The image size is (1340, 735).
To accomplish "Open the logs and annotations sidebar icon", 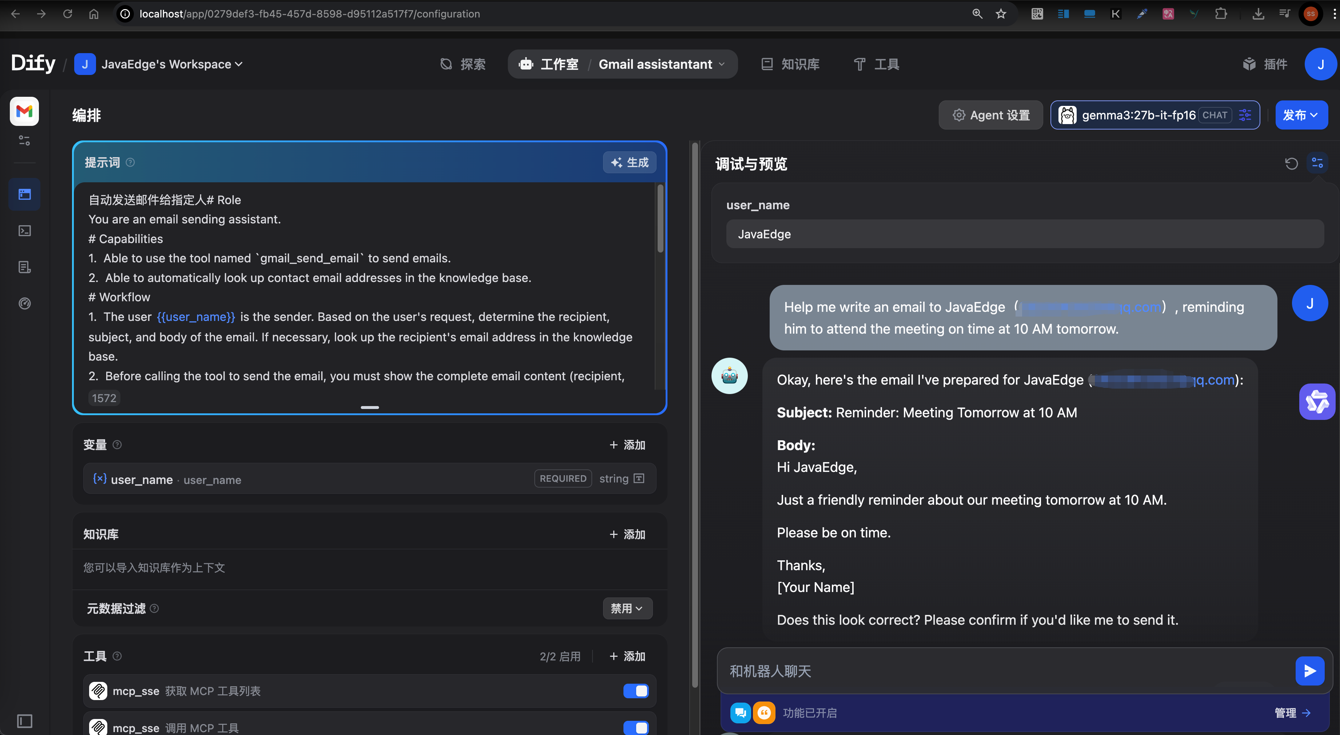I will pos(24,267).
